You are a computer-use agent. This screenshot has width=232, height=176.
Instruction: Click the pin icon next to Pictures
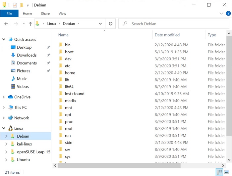coord(48,71)
